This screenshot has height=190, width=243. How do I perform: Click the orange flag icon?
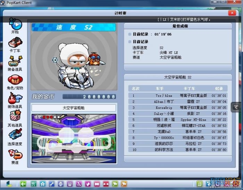(124, 184)
